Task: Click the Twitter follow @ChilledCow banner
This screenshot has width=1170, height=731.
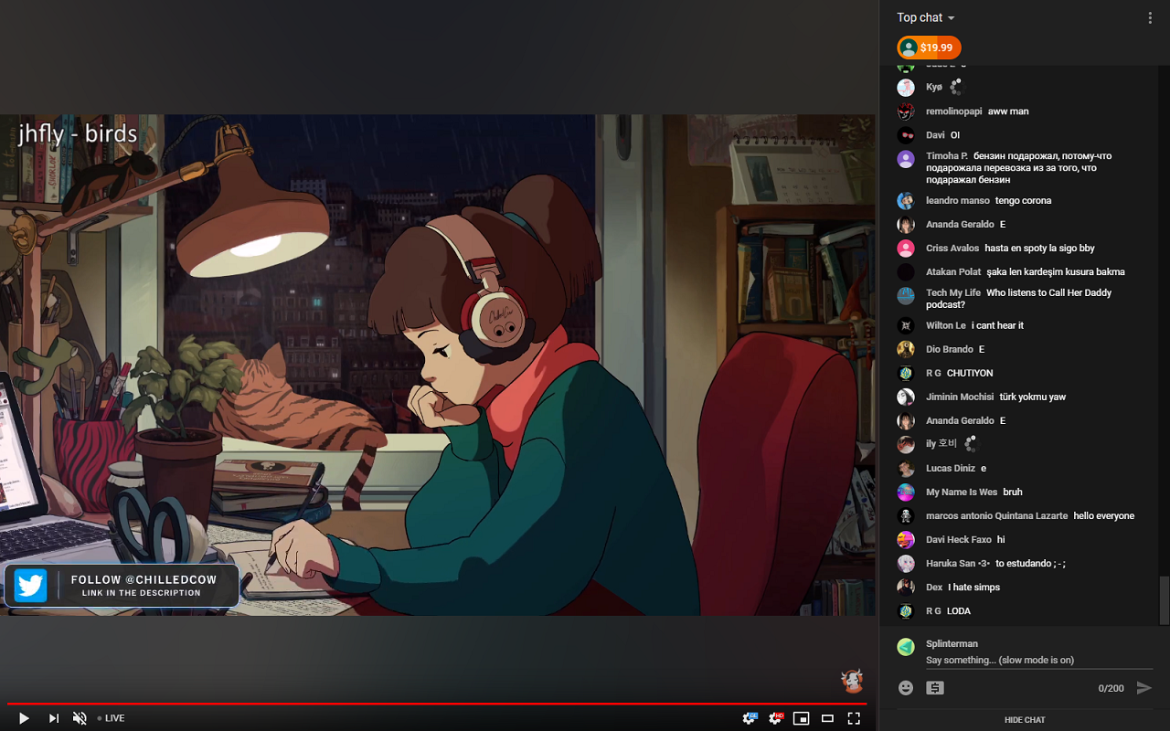Action: click(x=122, y=586)
